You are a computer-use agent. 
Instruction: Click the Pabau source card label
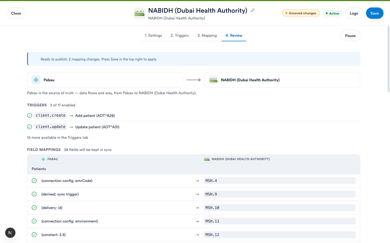pyautogui.click(x=49, y=80)
